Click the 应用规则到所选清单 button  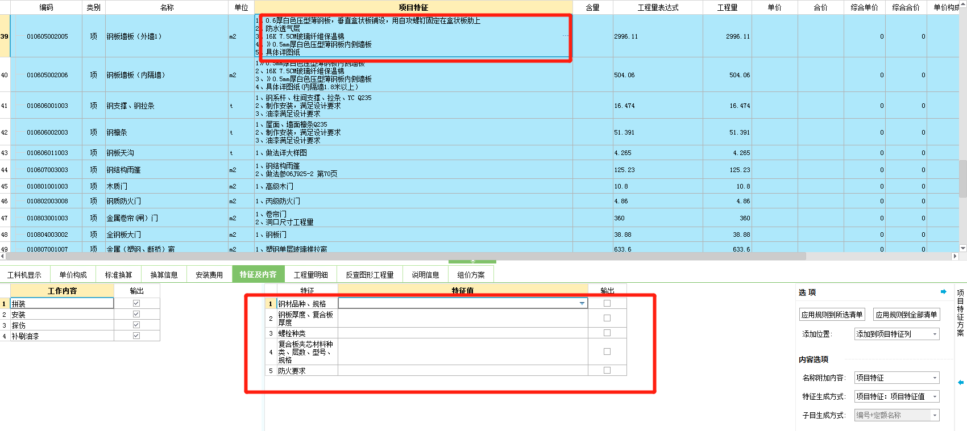click(832, 315)
